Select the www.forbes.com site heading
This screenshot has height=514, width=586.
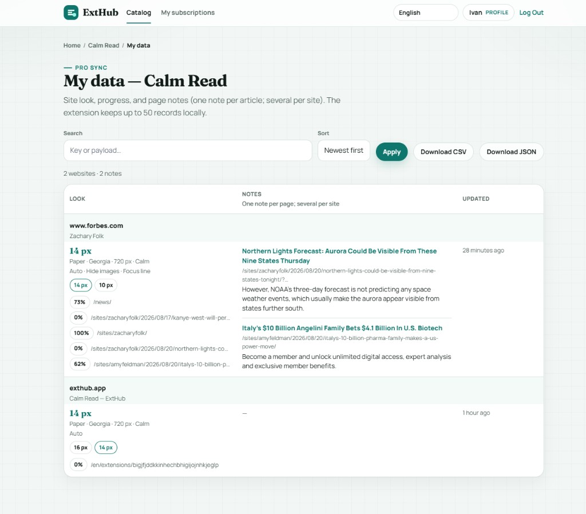coord(96,226)
